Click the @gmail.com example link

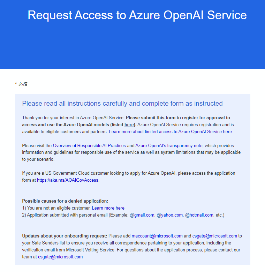[x=142, y=215]
